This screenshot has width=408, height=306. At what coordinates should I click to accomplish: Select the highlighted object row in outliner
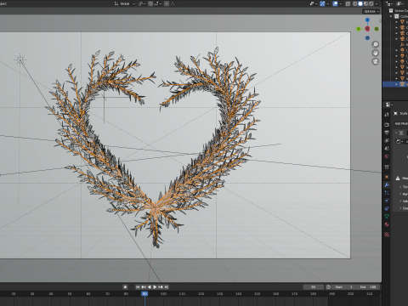coord(395,84)
